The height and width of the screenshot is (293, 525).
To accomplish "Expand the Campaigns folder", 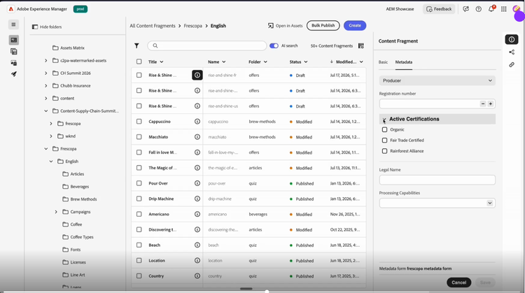I will [56, 212].
